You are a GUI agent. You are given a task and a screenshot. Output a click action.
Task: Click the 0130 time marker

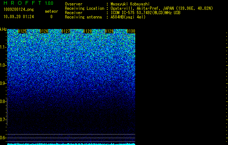(131, 31)
